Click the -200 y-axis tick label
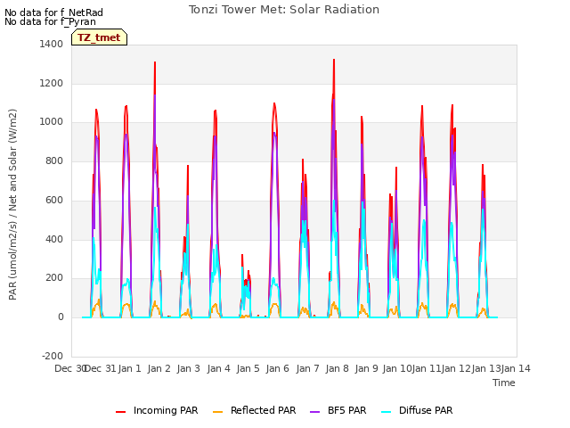Viewport: 570px width, 428px height. 53,356
